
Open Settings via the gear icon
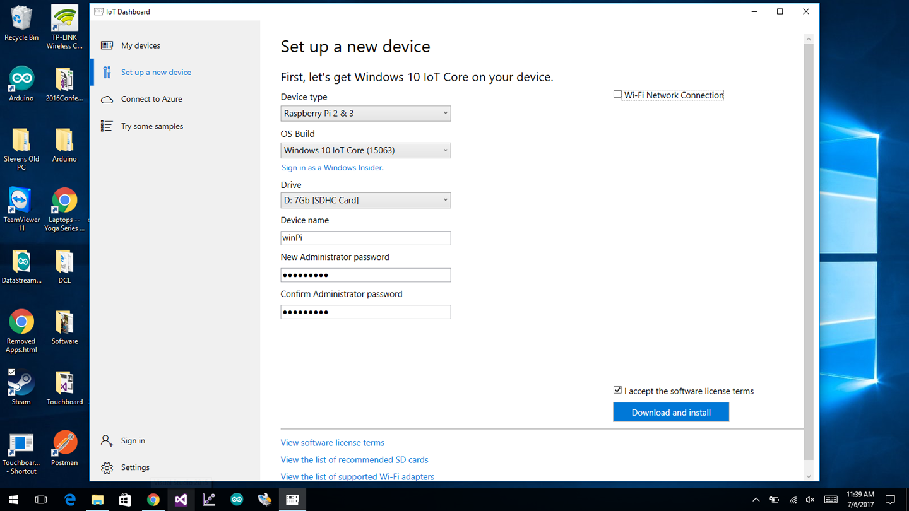point(107,467)
